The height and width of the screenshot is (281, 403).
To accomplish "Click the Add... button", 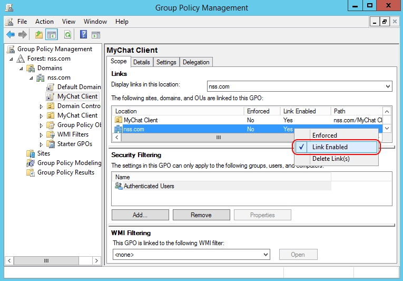I will tap(140, 215).
